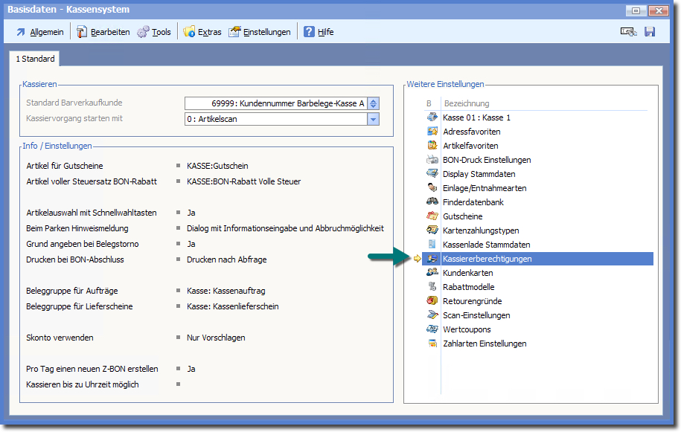The width and height of the screenshot is (681, 432).
Task: Click the Standard Barverkaufkunde input field
Action: click(276, 103)
